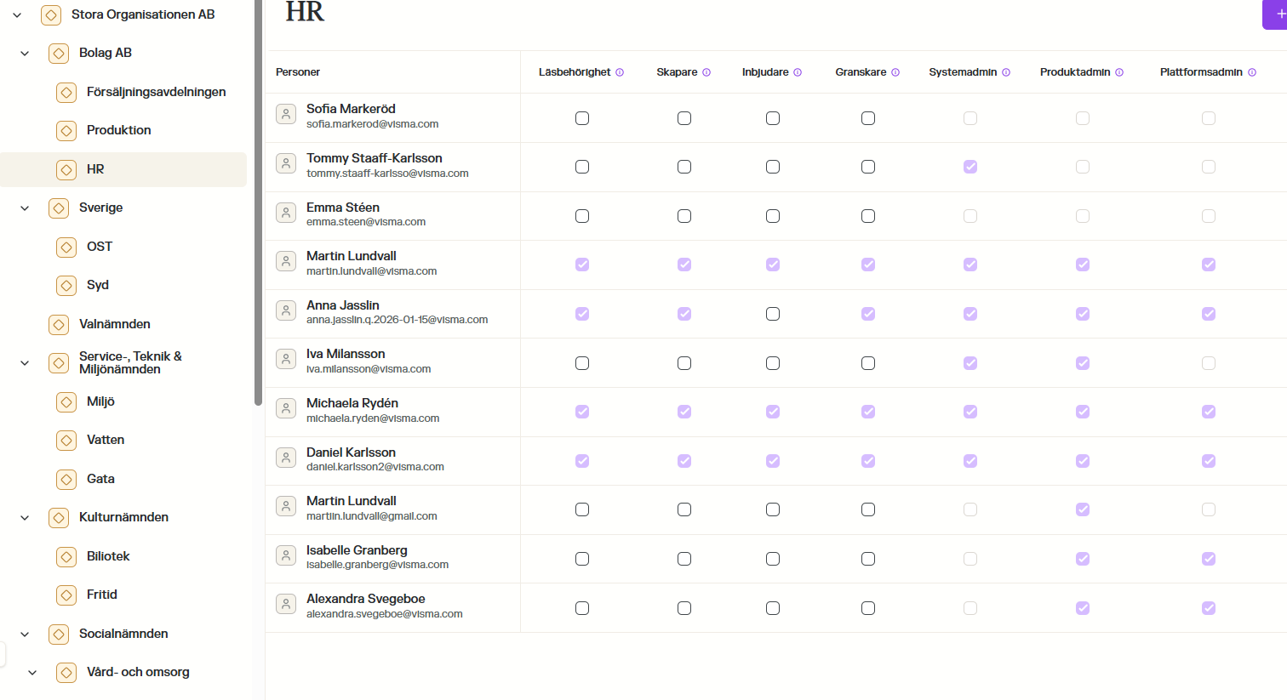
Task: Click the info icon beside Läsbehörighet
Action: coord(620,72)
